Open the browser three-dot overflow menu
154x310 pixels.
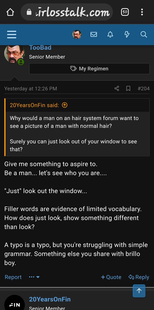[142, 12]
